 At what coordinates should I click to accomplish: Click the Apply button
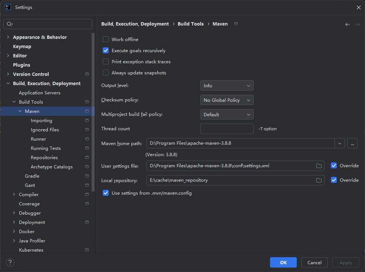pyautogui.click(x=346, y=262)
